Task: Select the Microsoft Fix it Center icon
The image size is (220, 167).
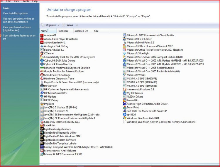Action: tap(125, 39)
